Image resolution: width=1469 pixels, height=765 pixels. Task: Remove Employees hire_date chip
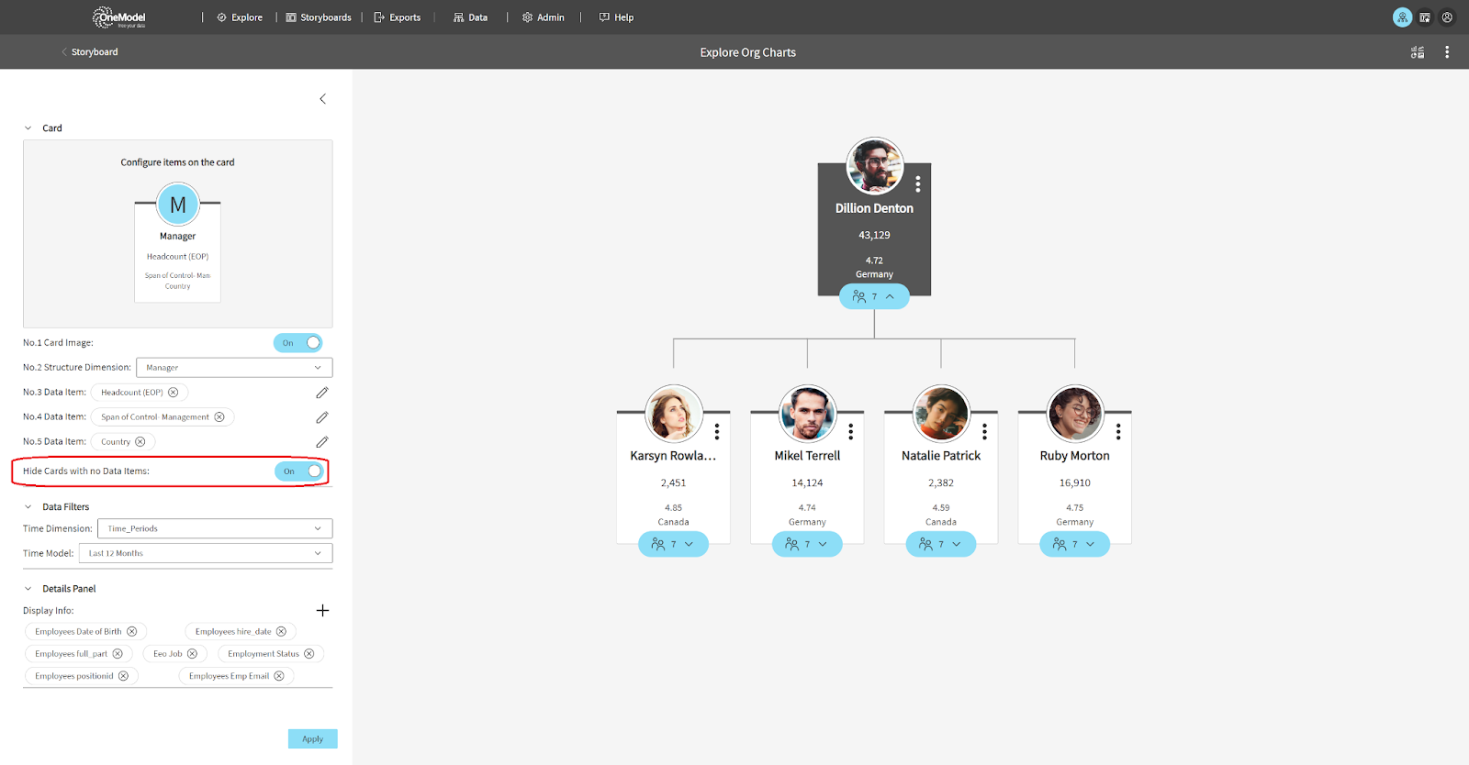tap(282, 632)
